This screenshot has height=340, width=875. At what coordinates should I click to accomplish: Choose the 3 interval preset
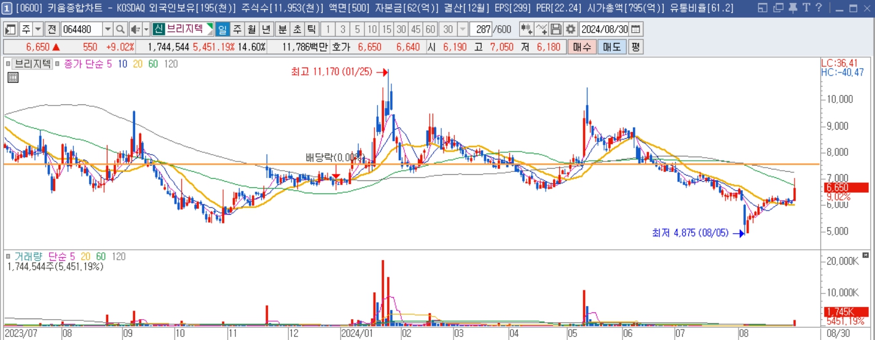click(342, 29)
